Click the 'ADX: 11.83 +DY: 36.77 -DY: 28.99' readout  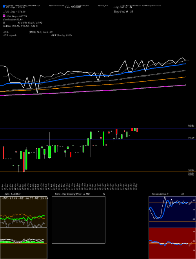(x=25, y=198)
